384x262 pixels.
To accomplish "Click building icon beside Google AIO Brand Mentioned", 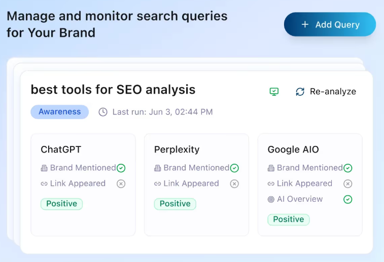I will click(x=271, y=168).
